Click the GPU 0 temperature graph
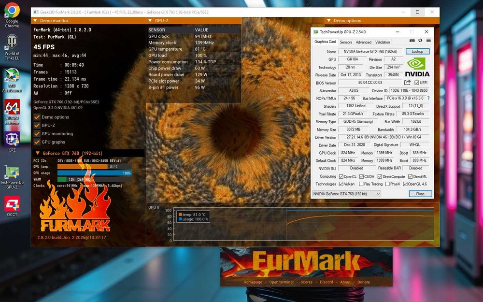Screen dimensions: 483x302 [x=304, y=224]
